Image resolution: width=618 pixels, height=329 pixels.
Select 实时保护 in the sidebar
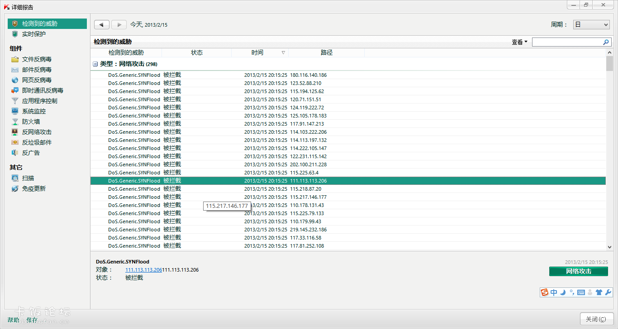(34, 34)
